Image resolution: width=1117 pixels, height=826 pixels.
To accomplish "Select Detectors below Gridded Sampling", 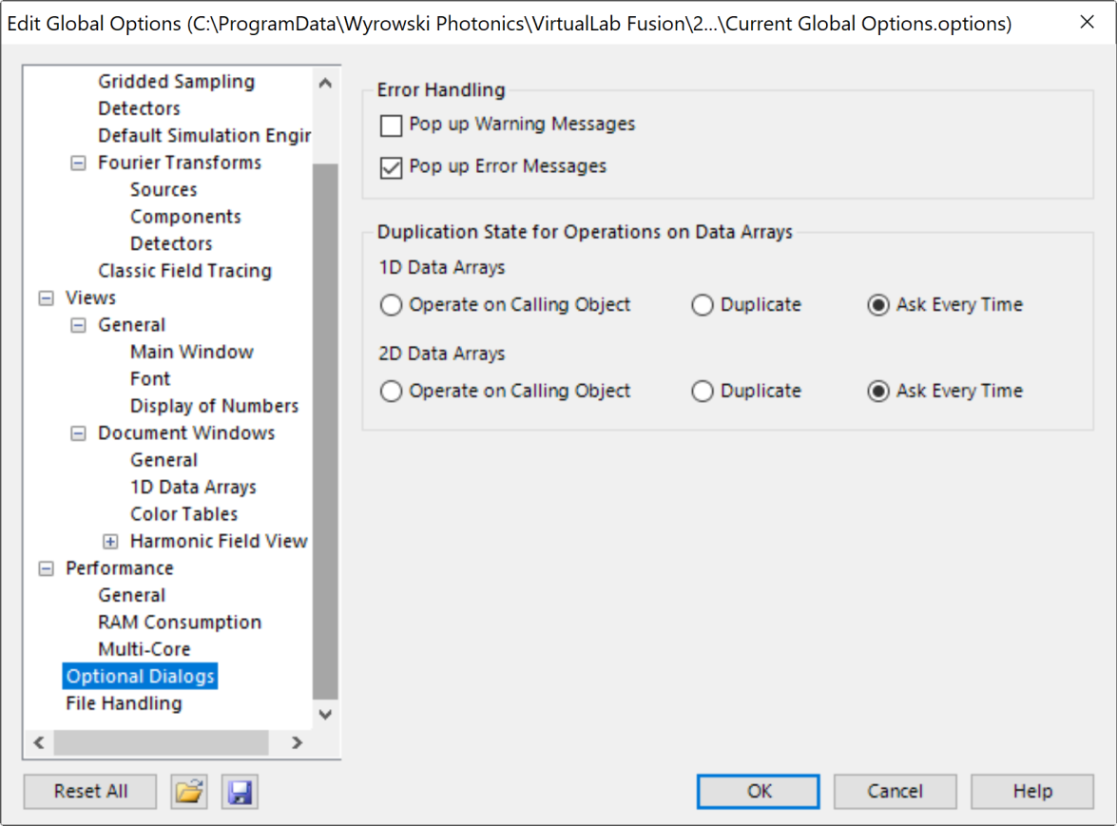I will coord(139,108).
